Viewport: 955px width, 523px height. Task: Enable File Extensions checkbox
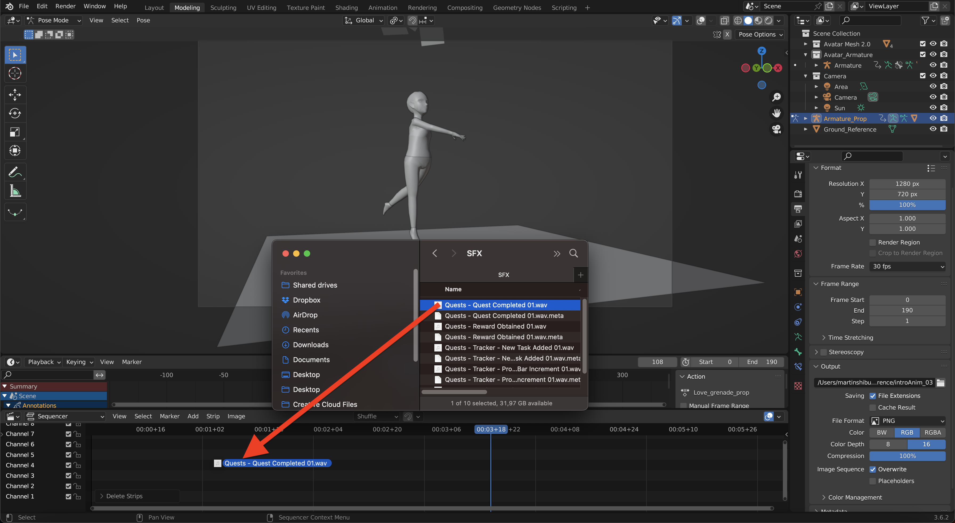[872, 395]
